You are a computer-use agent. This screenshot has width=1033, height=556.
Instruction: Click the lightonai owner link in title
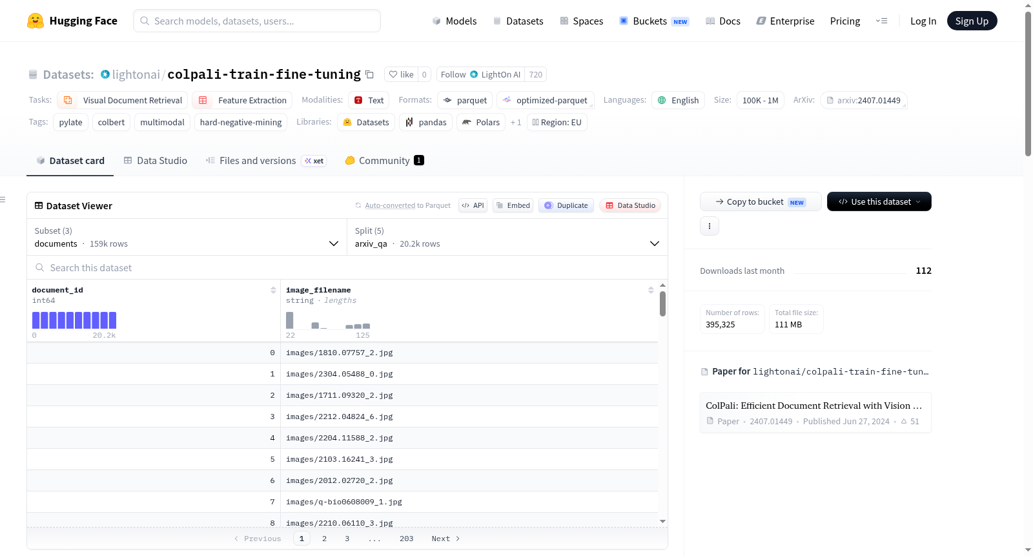pyautogui.click(x=136, y=74)
